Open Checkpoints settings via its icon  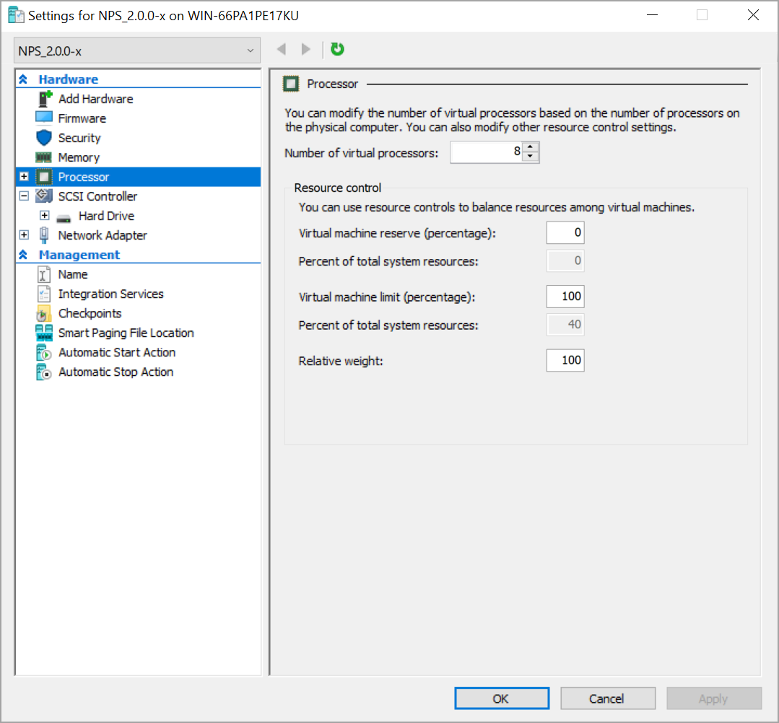click(x=45, y=313)
